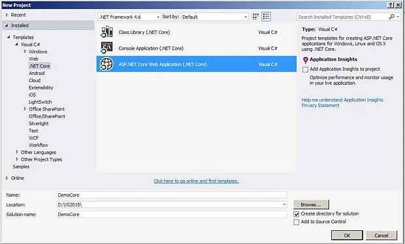Expand the Online section
This screenshot has width=405, height=244.
click(7, 178)
